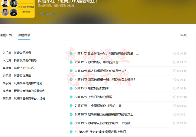Switch to the 课程介绍 tab
196x137 pixels.
click(x=6, y=35)
